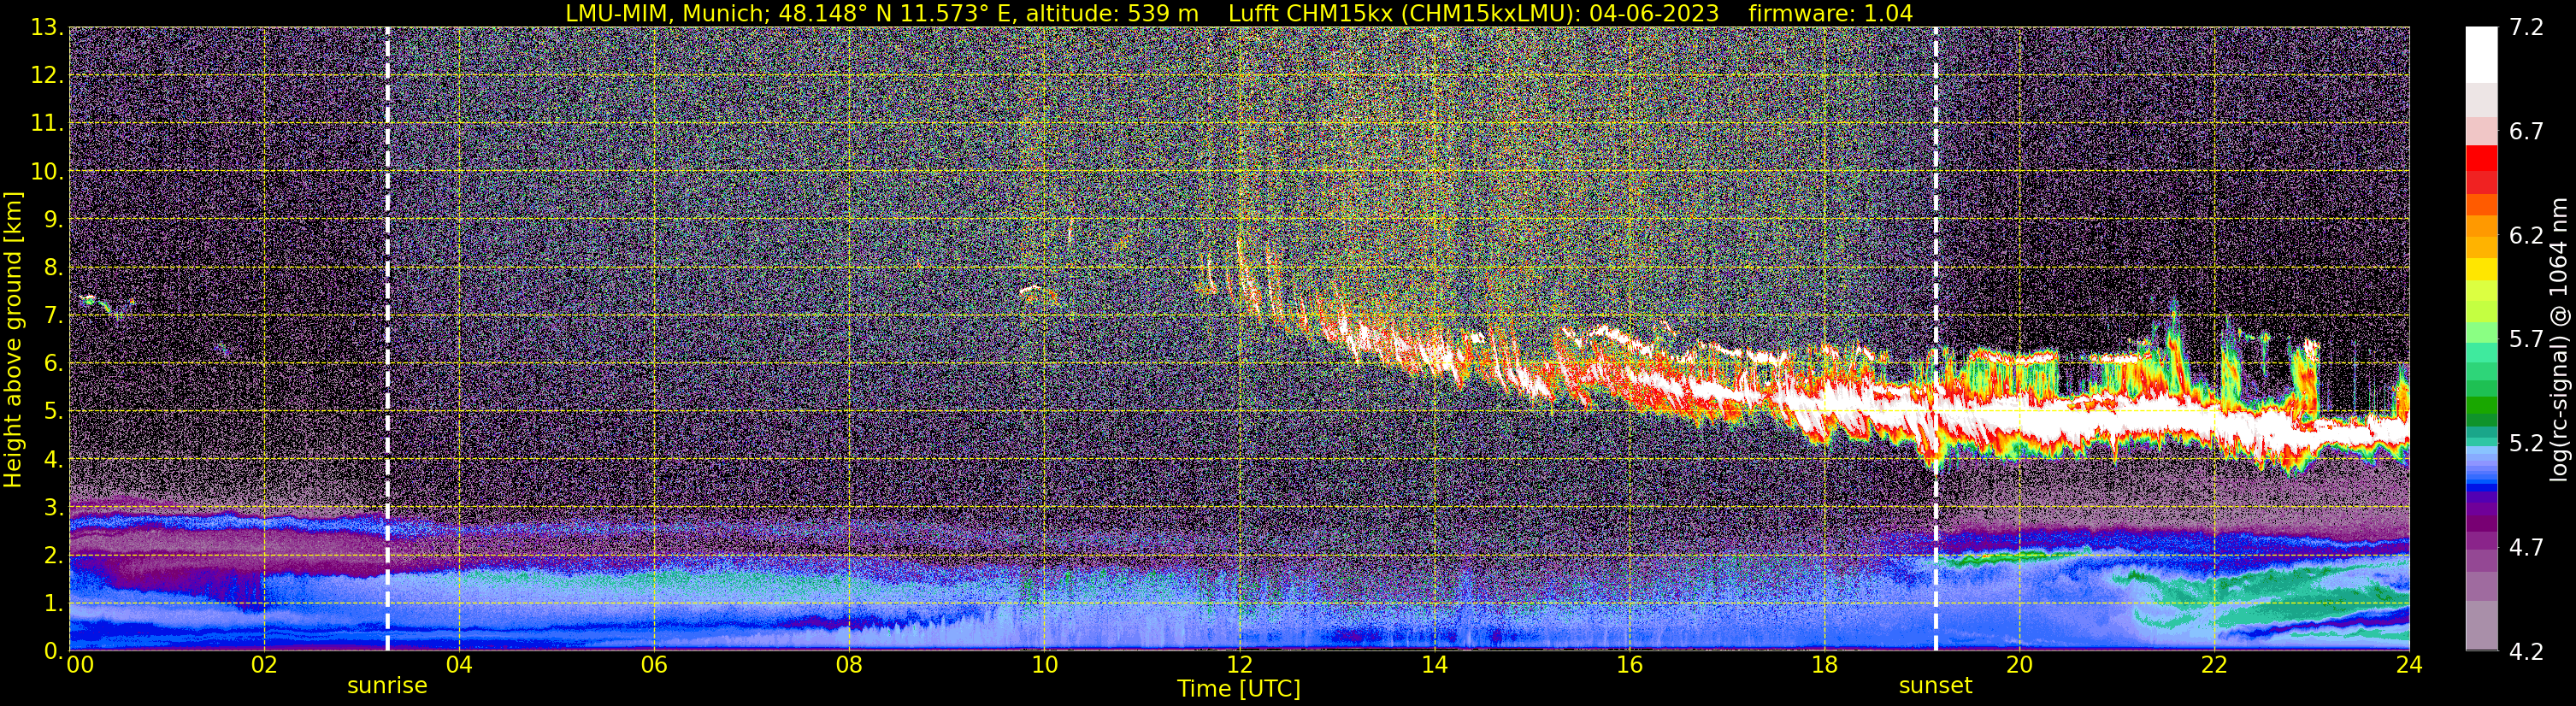Click the time tick label '00'

(80, 665)
